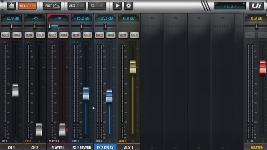Click the CH 1 pan slider
The width and height of the screenshot is (267, 150).
[11, 26]
